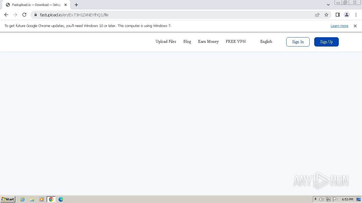The image size is (362, 203).
Task: Open the side panel button
Action: click(337, 15)
